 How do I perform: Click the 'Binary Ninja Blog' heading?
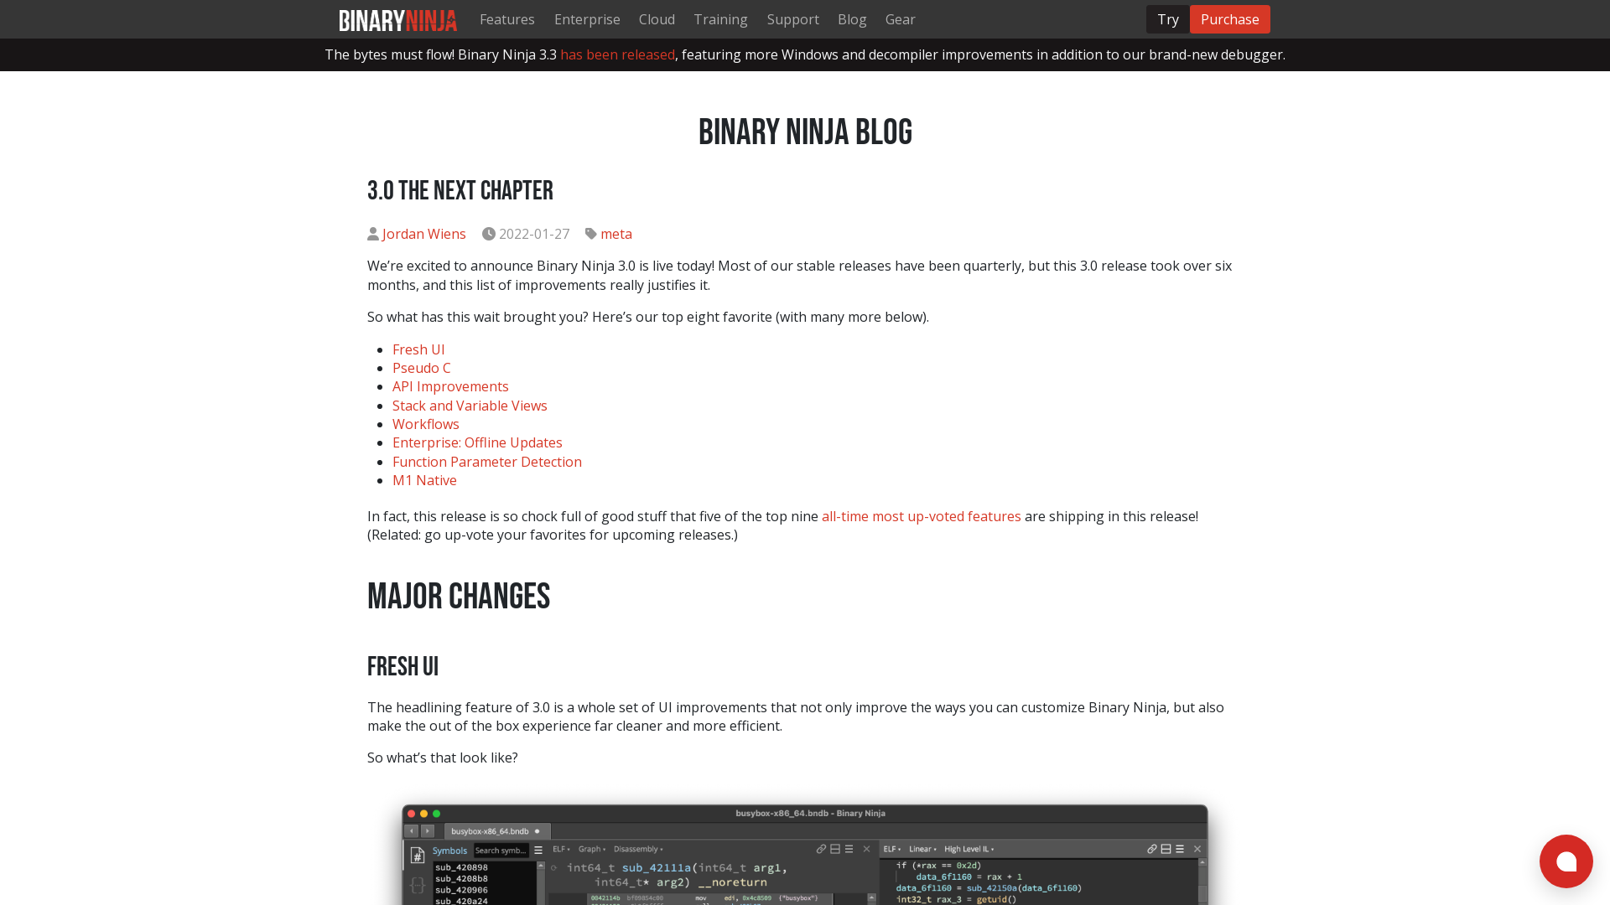805,132
